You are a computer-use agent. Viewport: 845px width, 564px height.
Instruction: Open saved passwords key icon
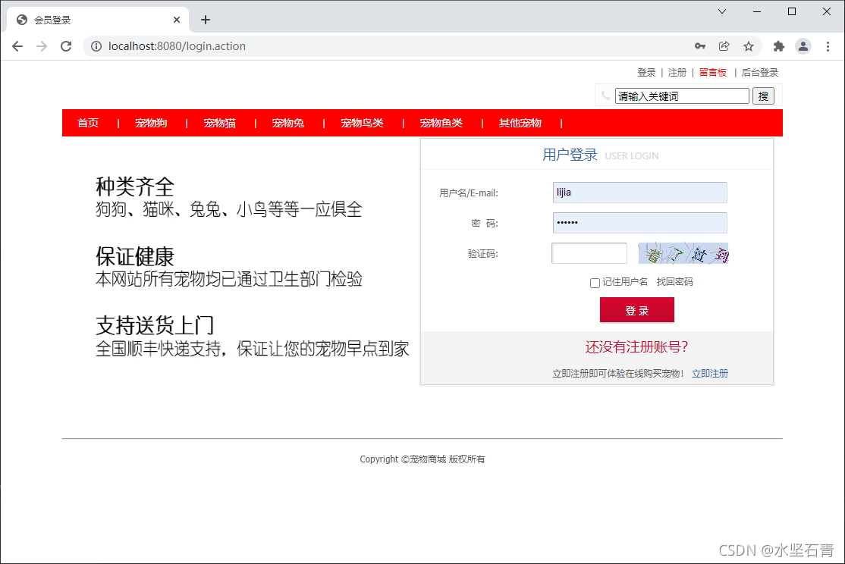click(x=700, y=46)
